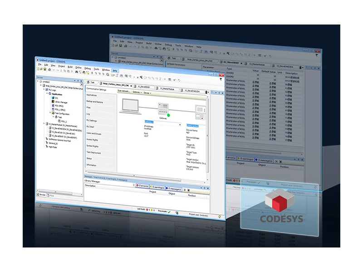The image size is (363, 272).
Task: Click the Open project icon in front window toolbar
Action: point(41,69)
